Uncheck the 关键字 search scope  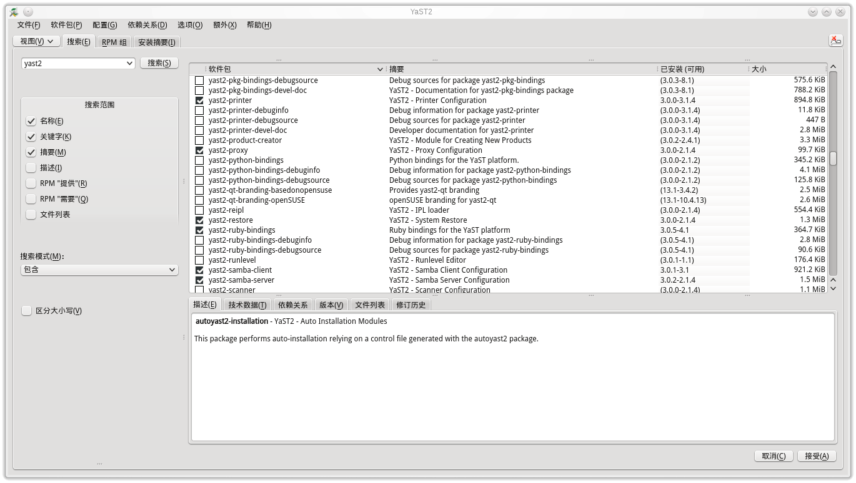[31, 137]
